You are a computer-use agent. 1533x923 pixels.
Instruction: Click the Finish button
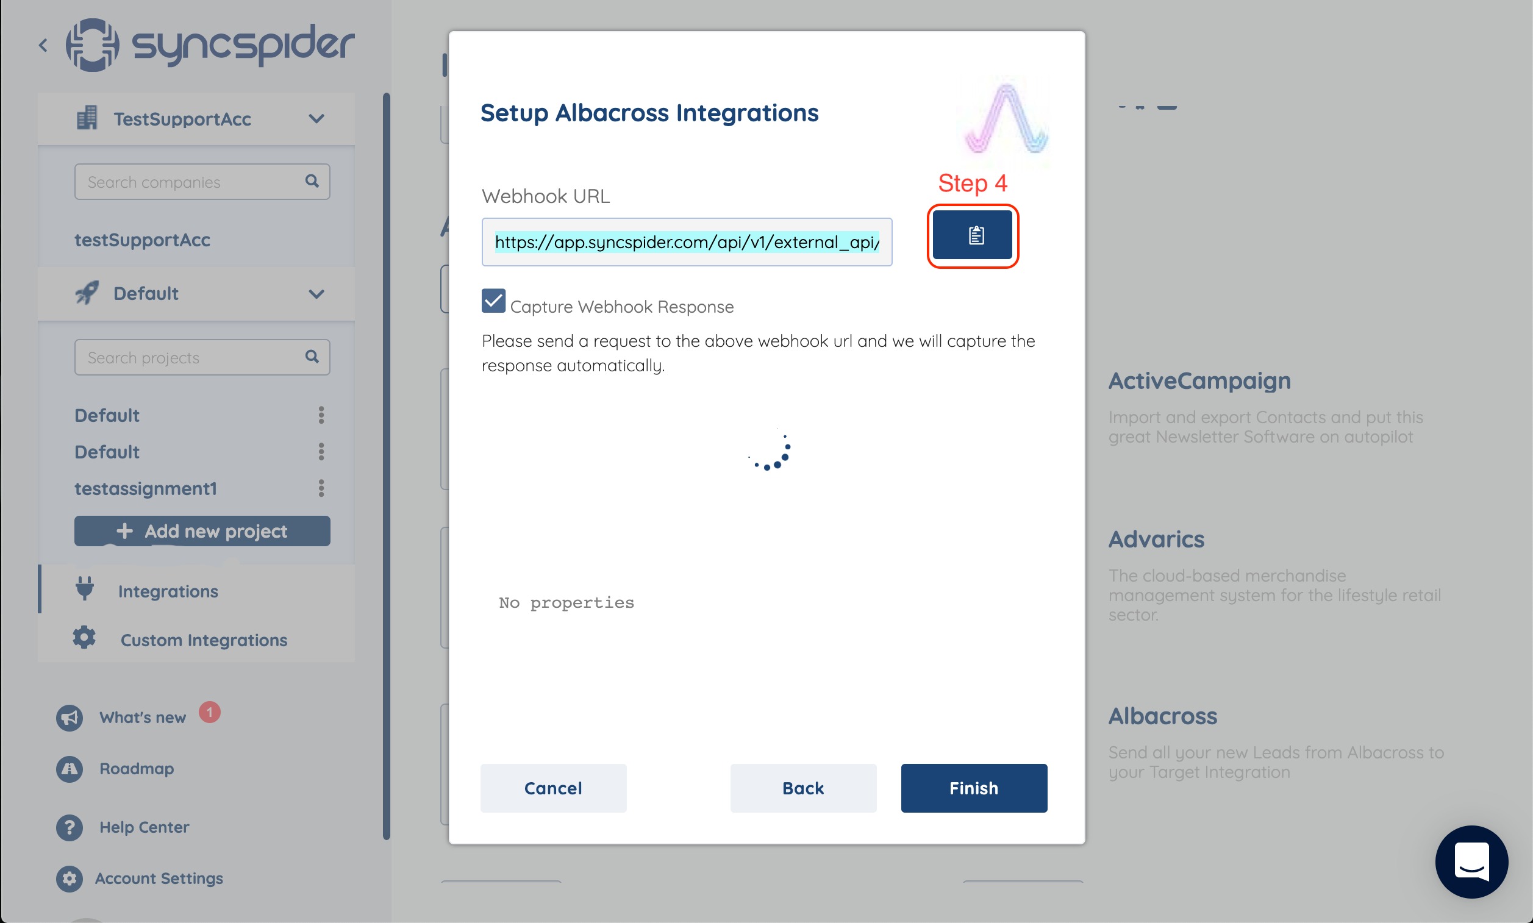pyautogui.click(x=974, y=788)
